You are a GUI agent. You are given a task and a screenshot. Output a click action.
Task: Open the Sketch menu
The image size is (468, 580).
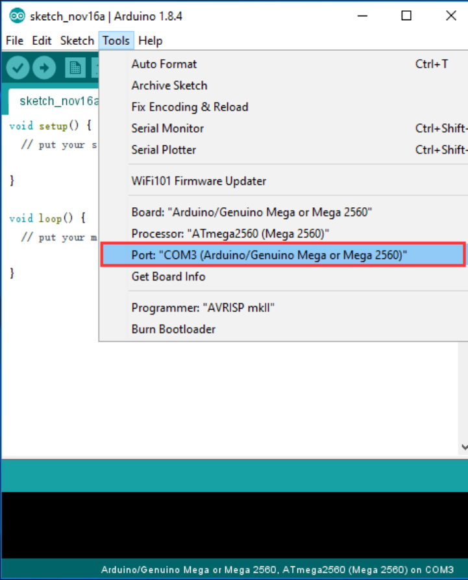pos(77,40)
